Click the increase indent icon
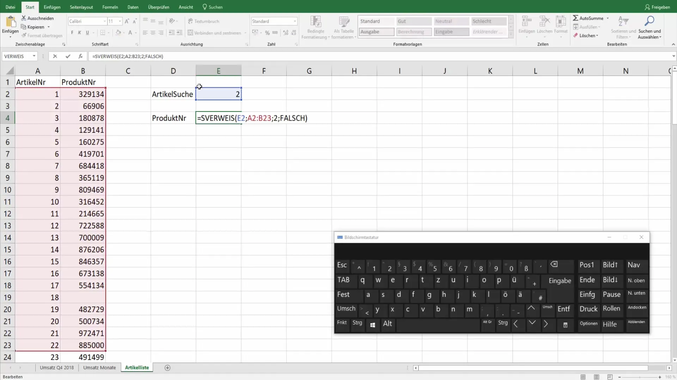Screen dimensions: 677x380 (179, 33)
